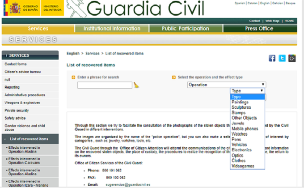This screenshot has height=188, width=304.
Task: Switch language to Catalan
Action: coord(253,3)
